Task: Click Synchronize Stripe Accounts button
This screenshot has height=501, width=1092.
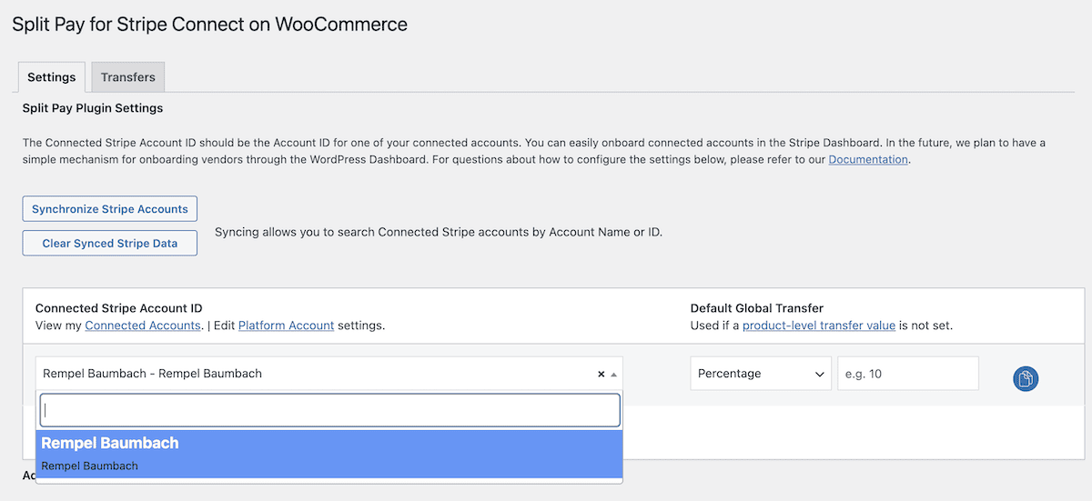Action: pos(110,209)
